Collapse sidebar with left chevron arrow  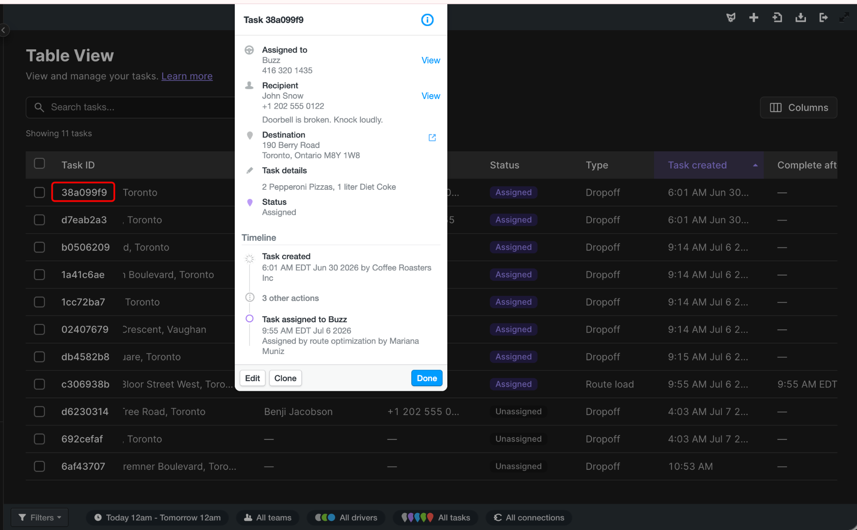click(x=4, y=30)
